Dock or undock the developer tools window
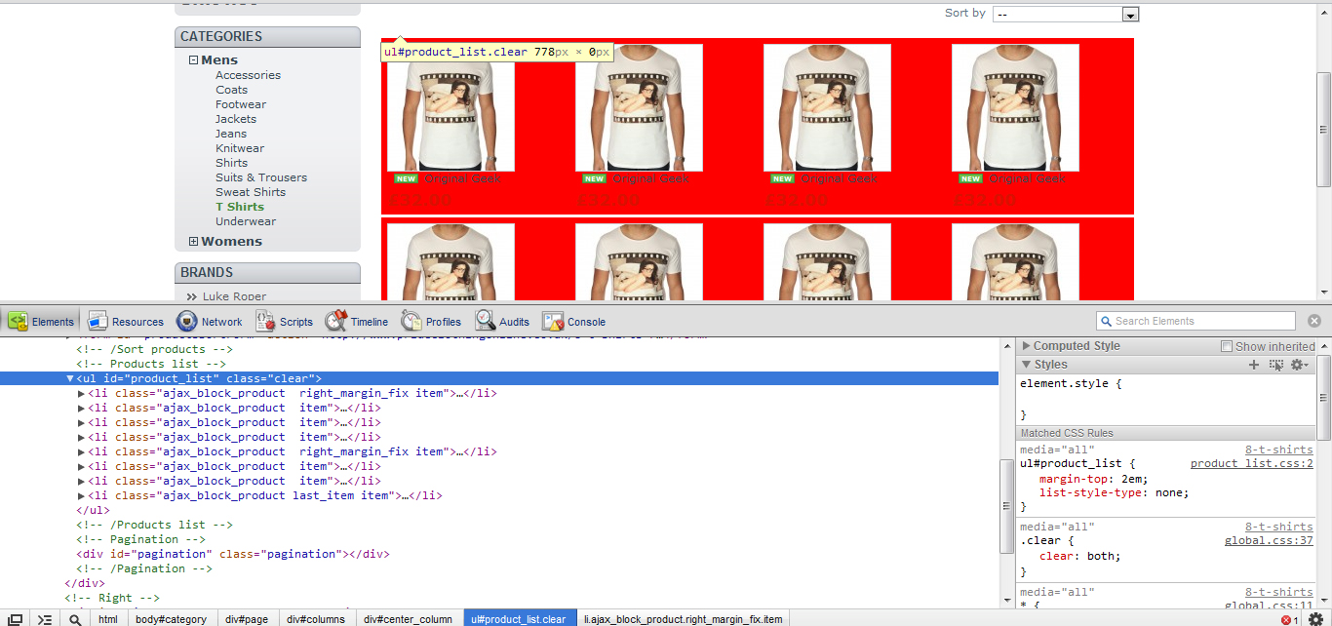 (x=15, y=619)
